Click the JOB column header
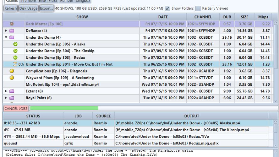This screenshot has height=157, width=279. pos(78,116)
